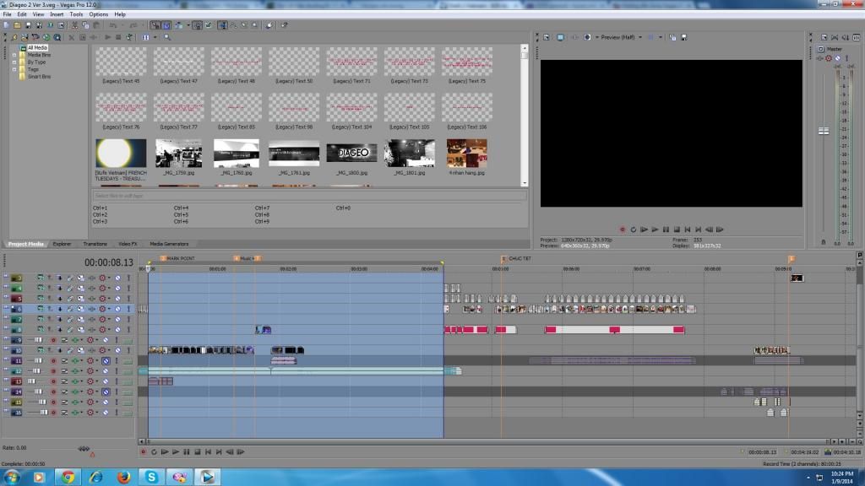Open Track FX on audio track 12
Screen dimensions: 865x486
coord(75,371)
